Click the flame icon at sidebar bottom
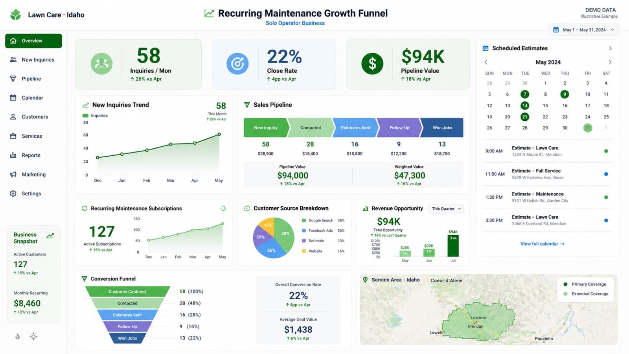Screen dimensions: 629x354 17,337
